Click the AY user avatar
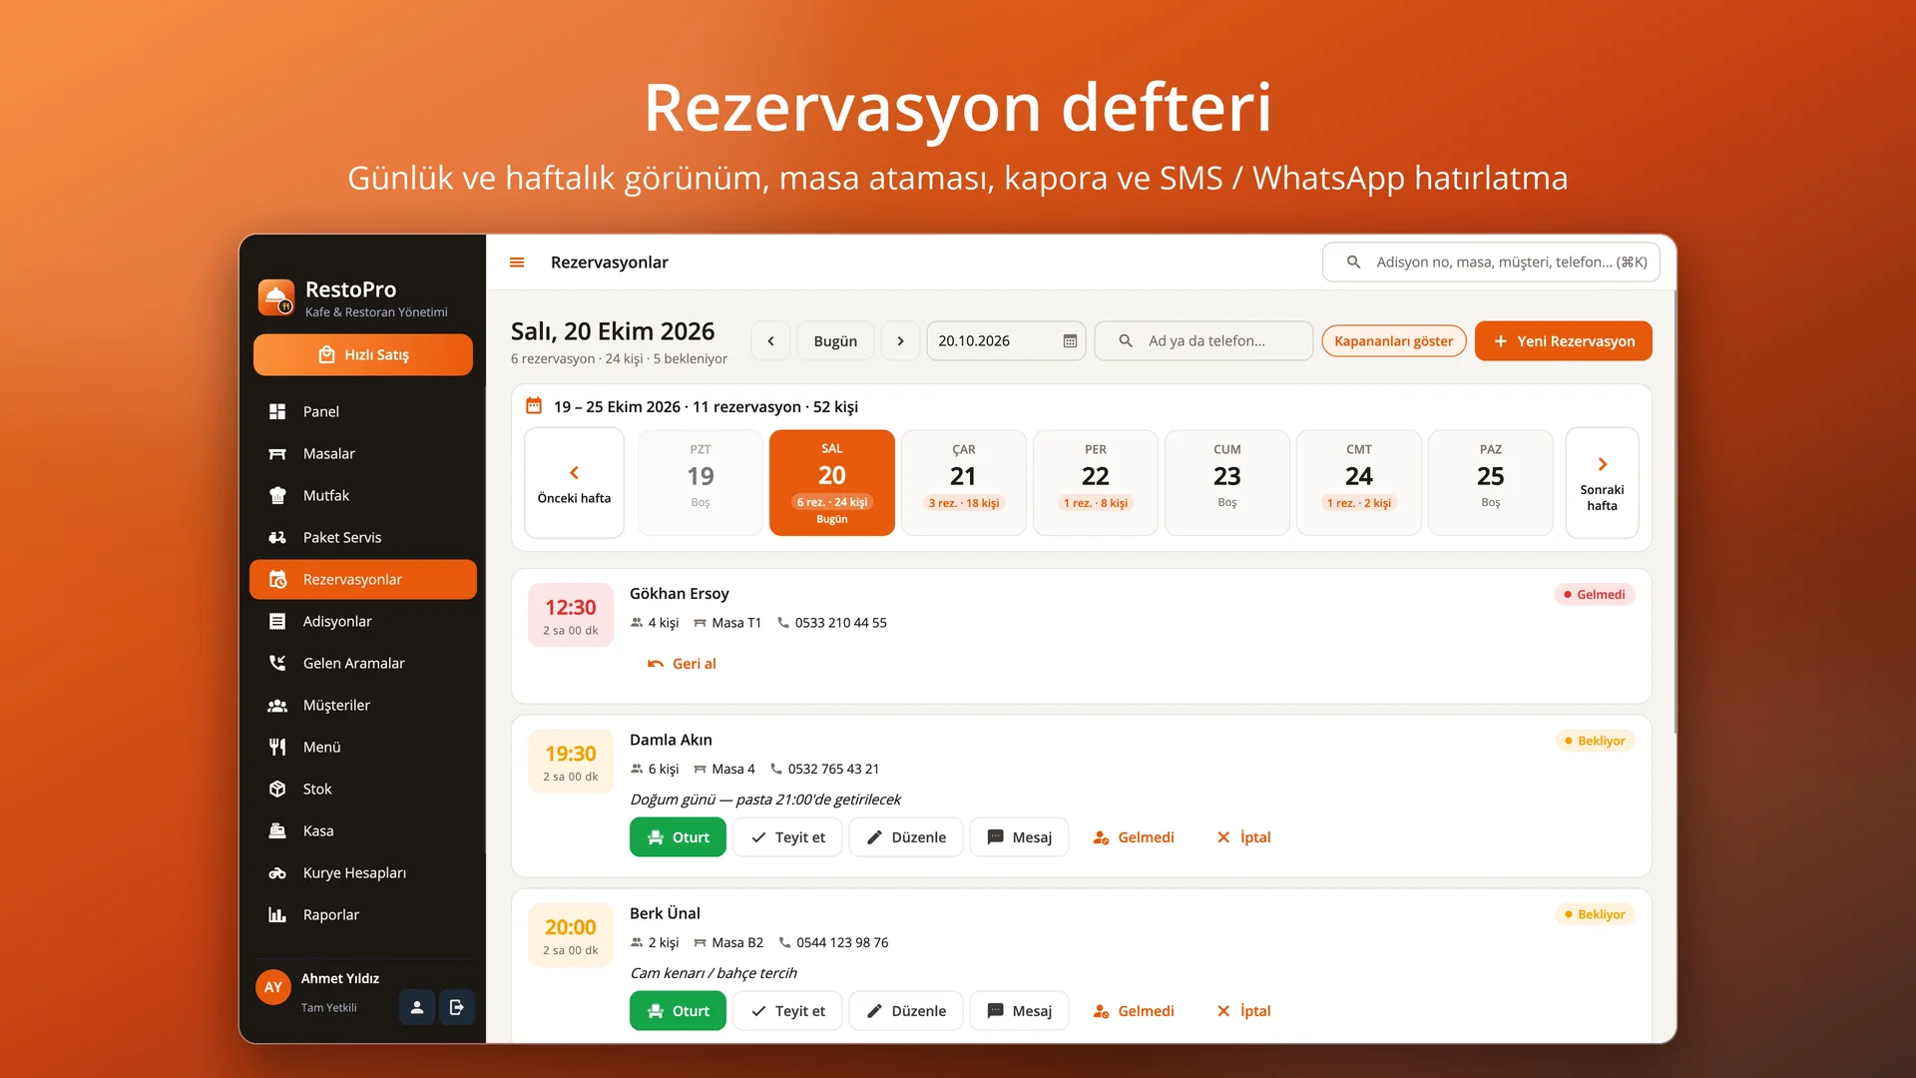 [x=273, y=987]
